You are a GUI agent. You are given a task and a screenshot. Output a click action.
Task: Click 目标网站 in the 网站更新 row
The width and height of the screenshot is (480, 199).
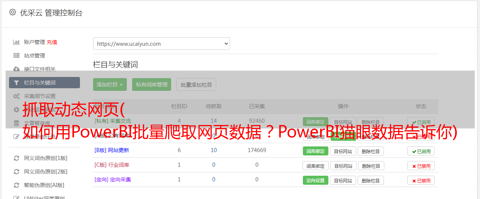click(x=343, y=151)
